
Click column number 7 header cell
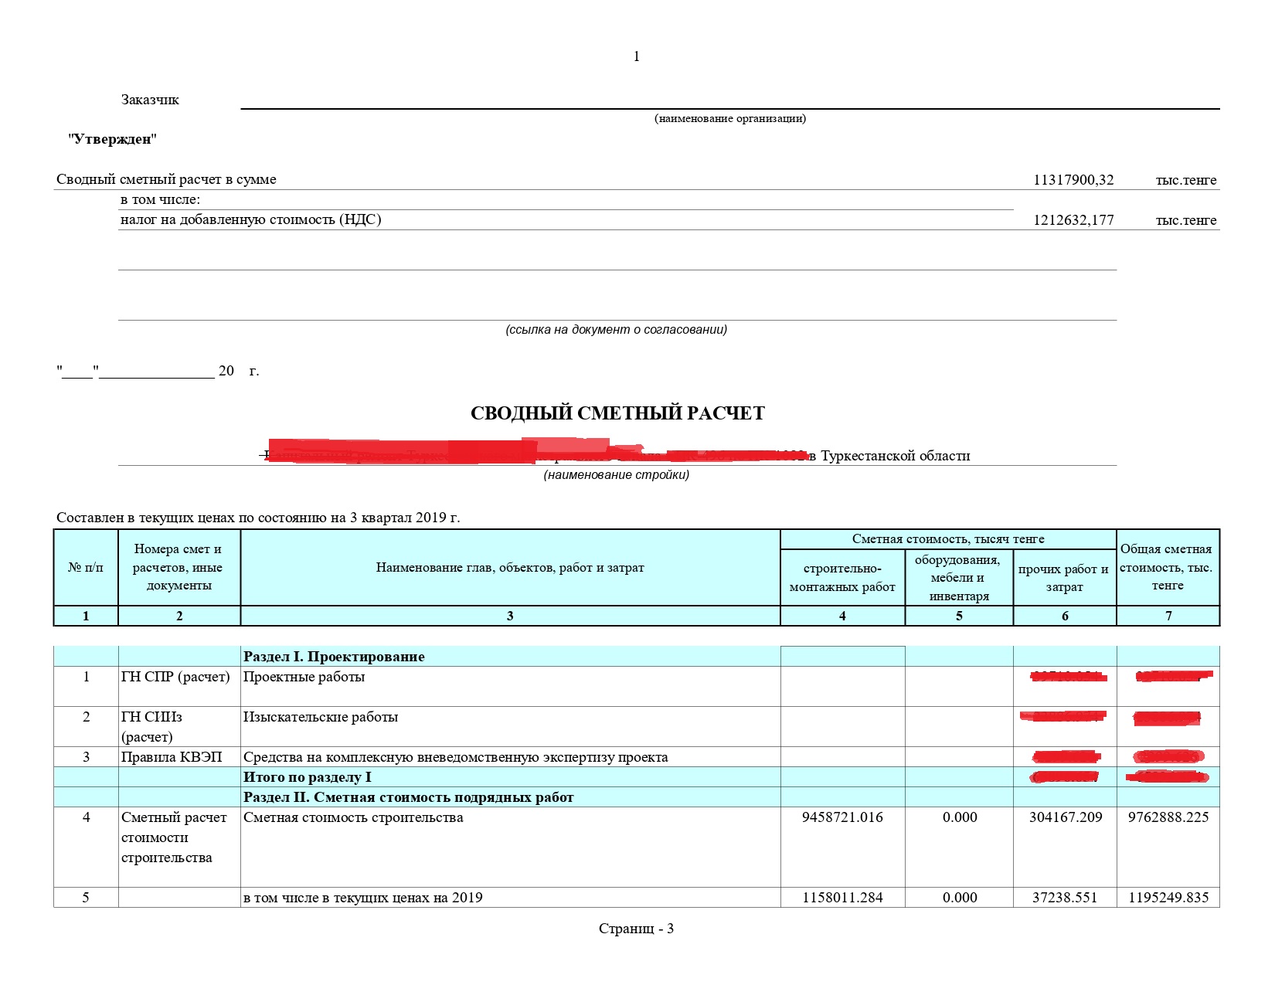point(1168,616)
